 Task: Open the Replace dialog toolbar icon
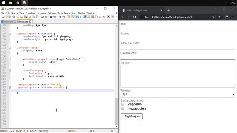coord(55,17)
